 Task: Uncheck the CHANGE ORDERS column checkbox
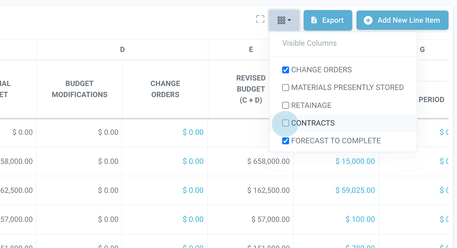pos(286,70)
